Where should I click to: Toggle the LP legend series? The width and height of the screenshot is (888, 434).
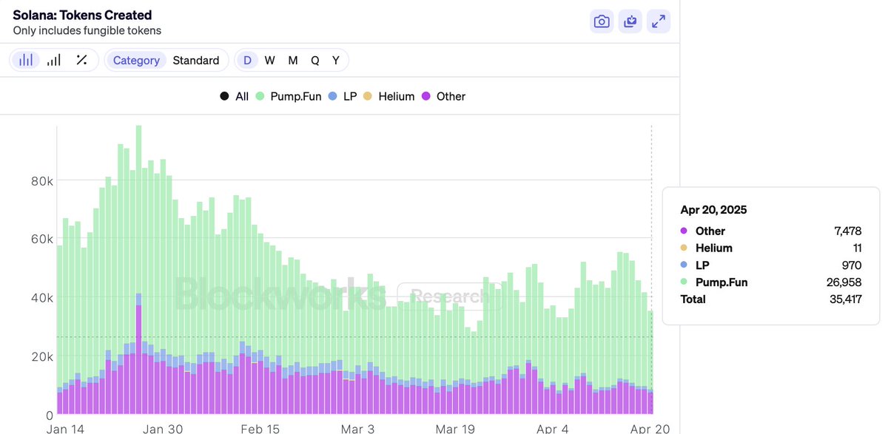(x=343, y=96)
